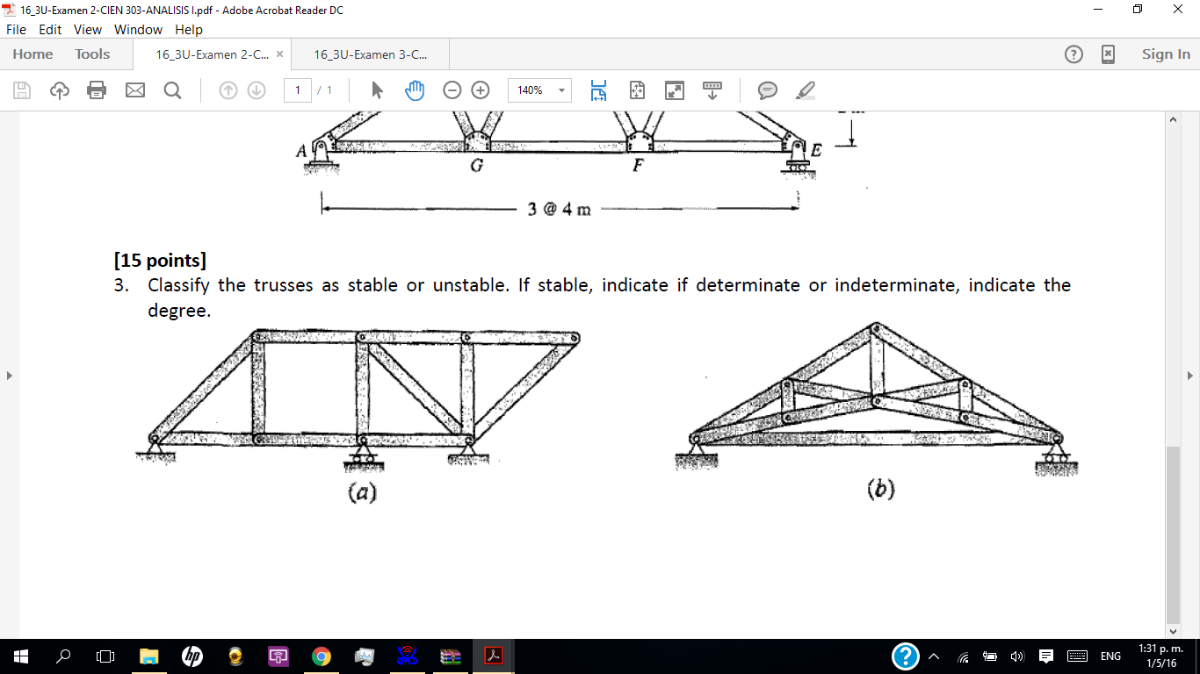This screenshot has height=674, width=1200.
Task: Click the page number input field
Action: pos(297,90)
